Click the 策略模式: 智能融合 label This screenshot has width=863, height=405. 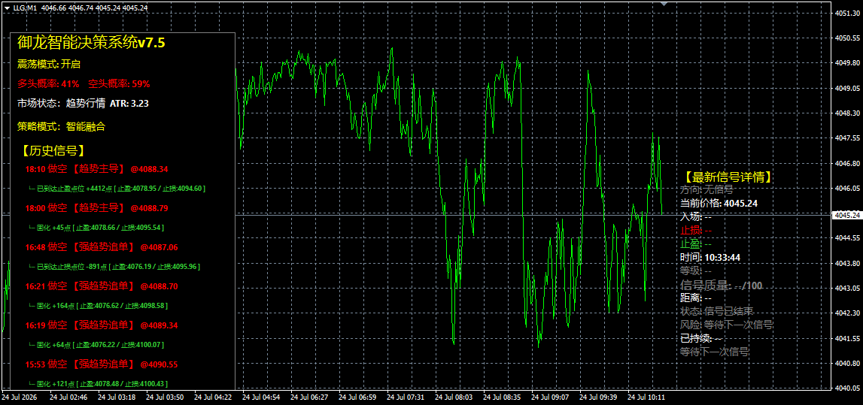pyautogui.click(x=61, y=126)
